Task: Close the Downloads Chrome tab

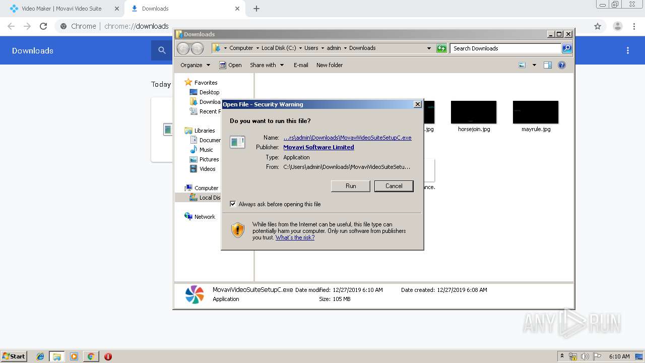Action: point(237,9)
